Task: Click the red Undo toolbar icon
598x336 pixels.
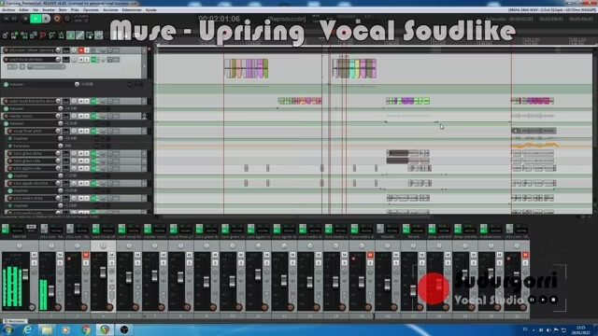Action: pyautogui.click(x=42, y=35)
